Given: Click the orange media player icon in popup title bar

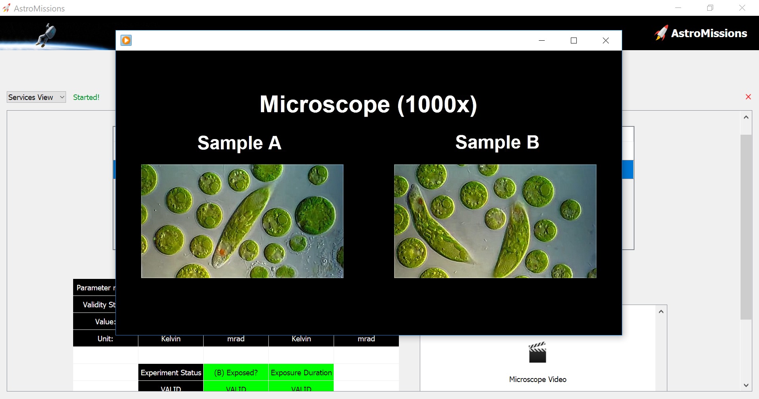Looking at the screenshot, I should [126, 40].
